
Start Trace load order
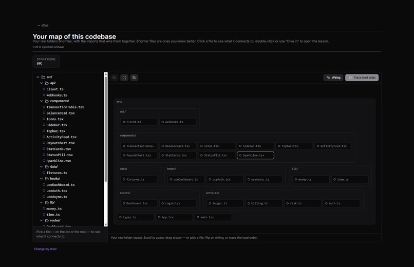[362, 78]
